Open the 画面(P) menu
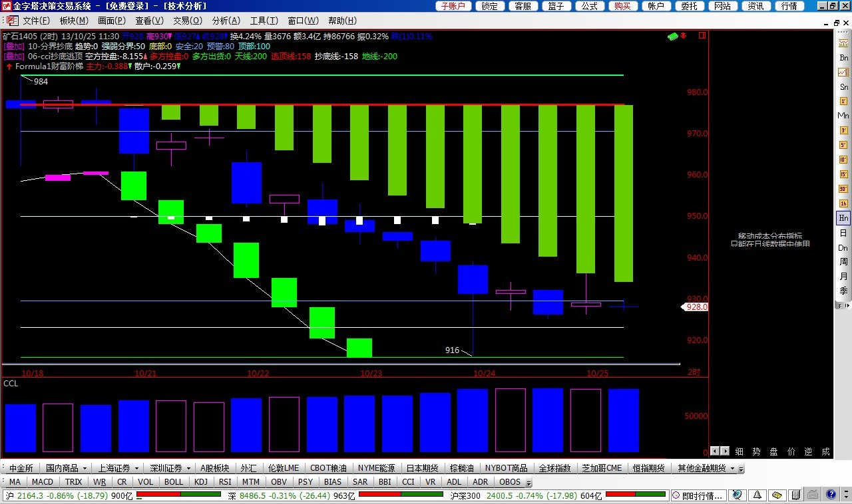 [112, 21]
